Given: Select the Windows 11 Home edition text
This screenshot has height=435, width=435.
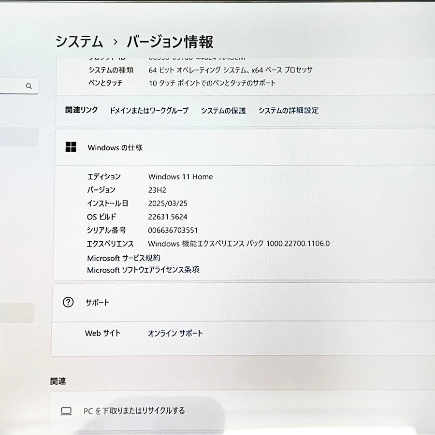Looking at the screenshot, I should [181, 176].
